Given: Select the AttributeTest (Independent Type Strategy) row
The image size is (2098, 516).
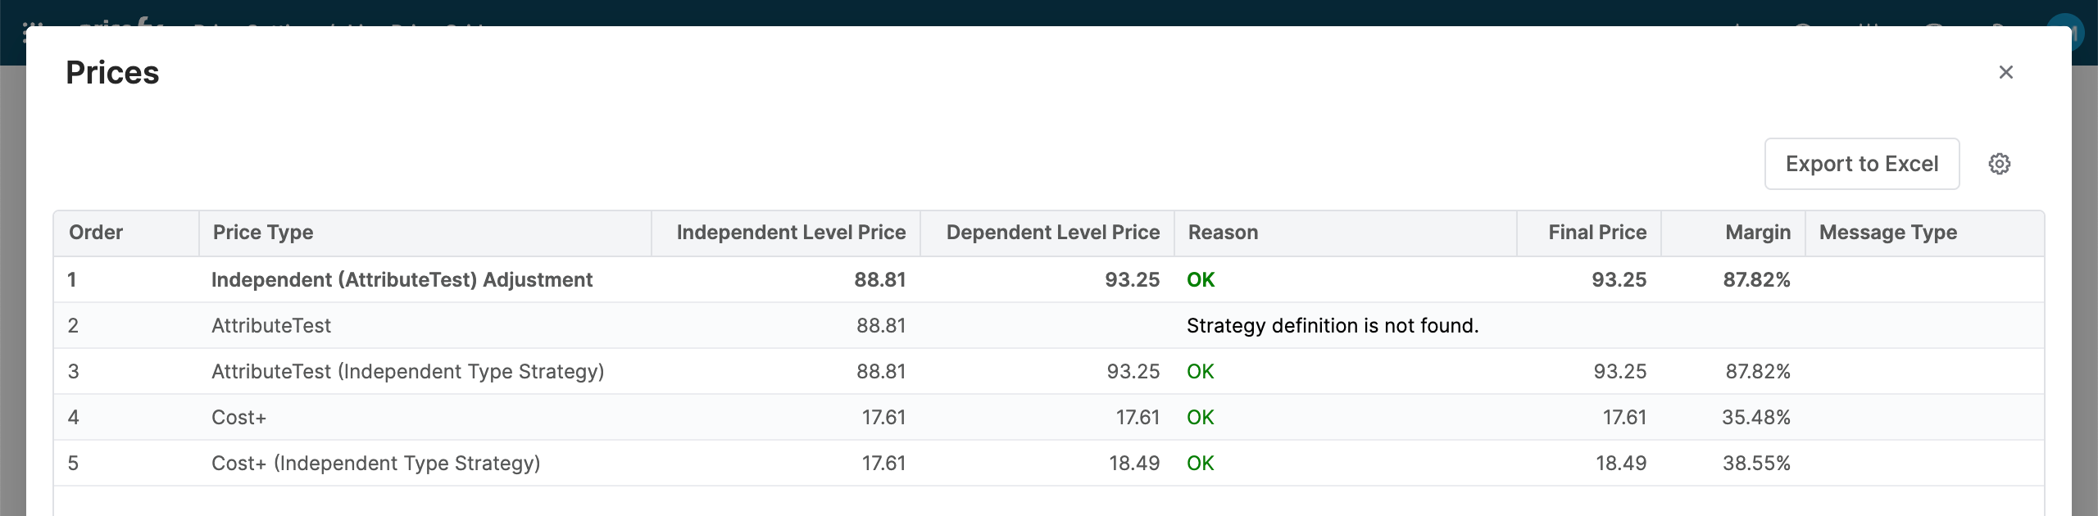Looking at the screenshot, I should click(407, 372).
